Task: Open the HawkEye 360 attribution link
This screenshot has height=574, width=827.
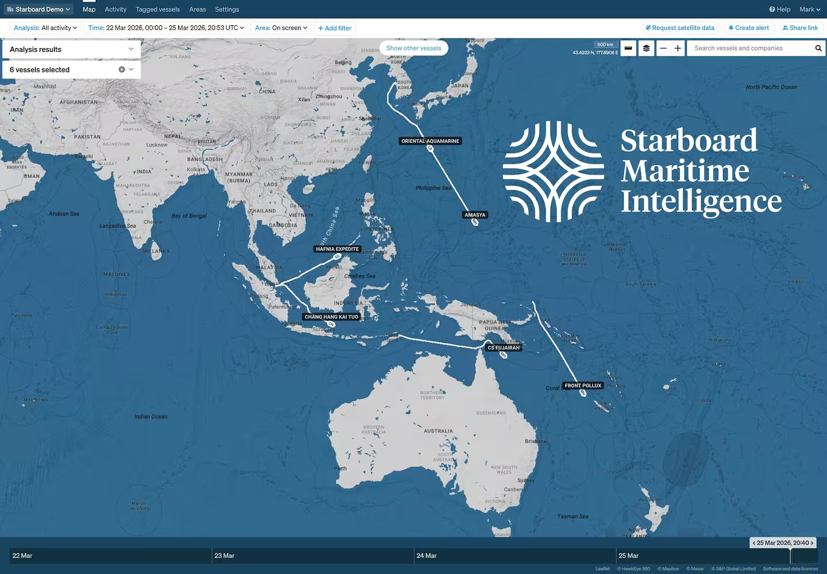Action: 634,569
